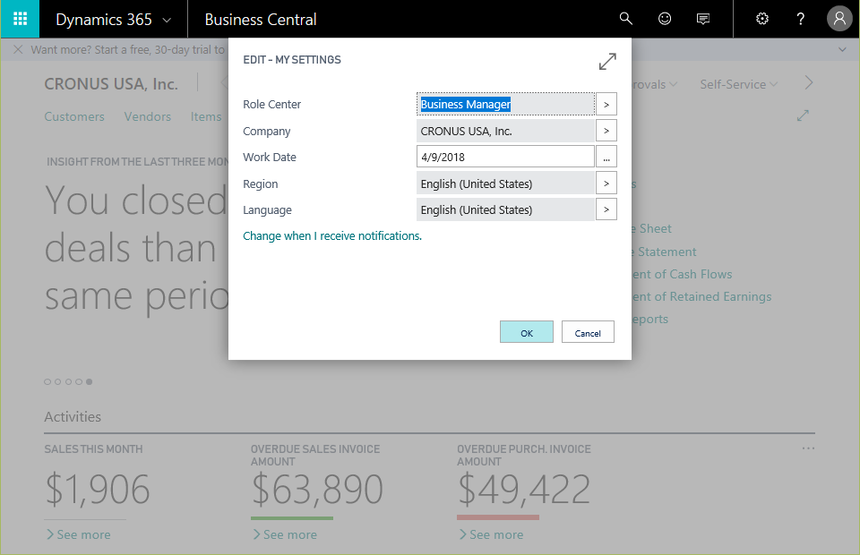The image size is (860, 555).
Task: Open the user account avatar
Action: coord(839,19)
